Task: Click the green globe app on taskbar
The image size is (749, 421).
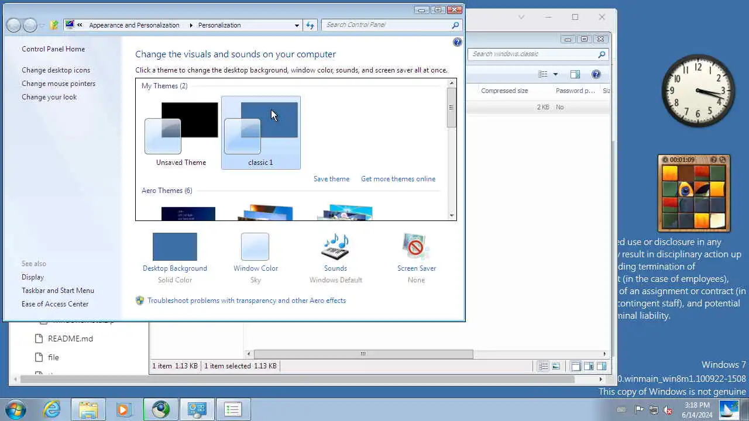Action: point(161,409)
